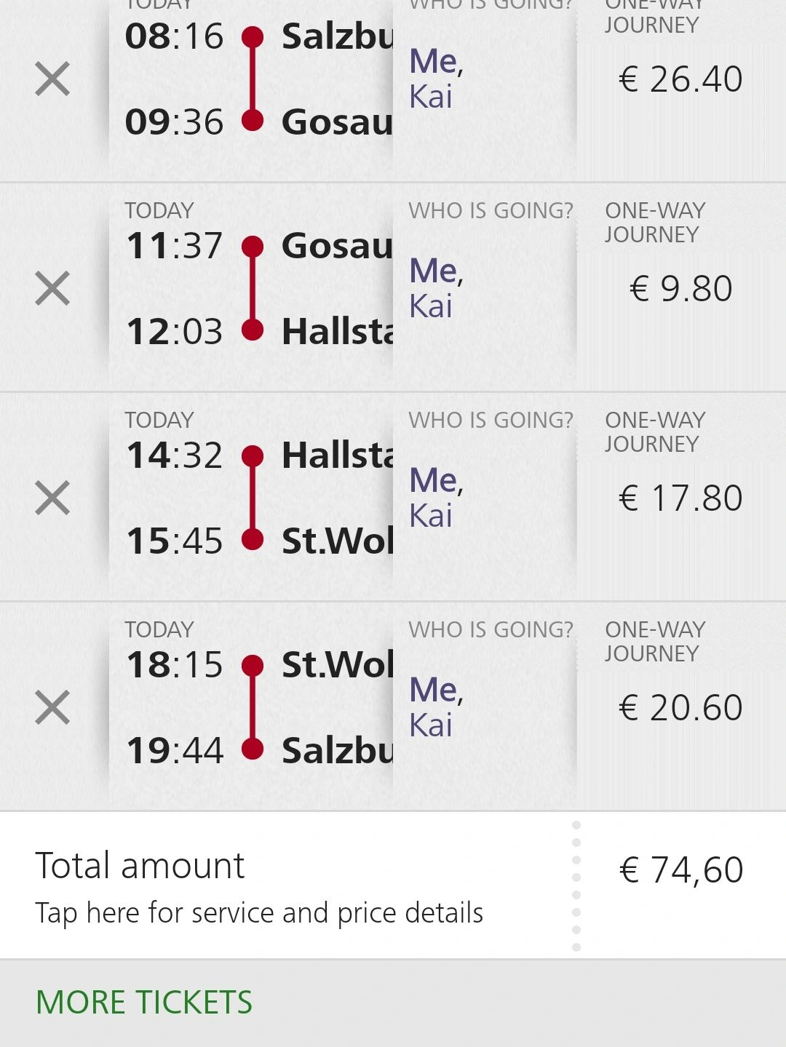Screen dimensions: 786x1047
Task: Open the 18:15 St.Wolfgang to Salzburg journey details
Action: click(x=251, y=707)
